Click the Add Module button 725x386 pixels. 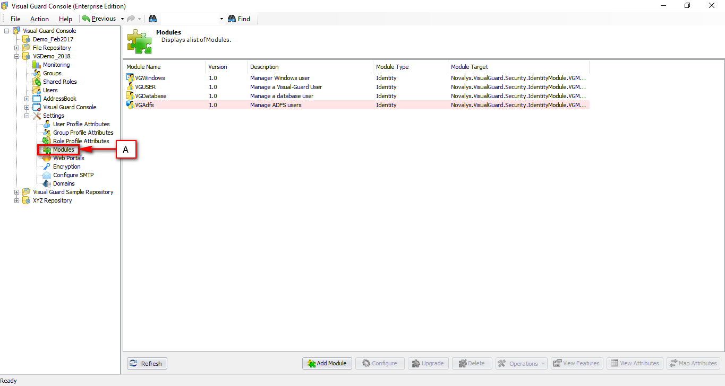click(327, 363)
